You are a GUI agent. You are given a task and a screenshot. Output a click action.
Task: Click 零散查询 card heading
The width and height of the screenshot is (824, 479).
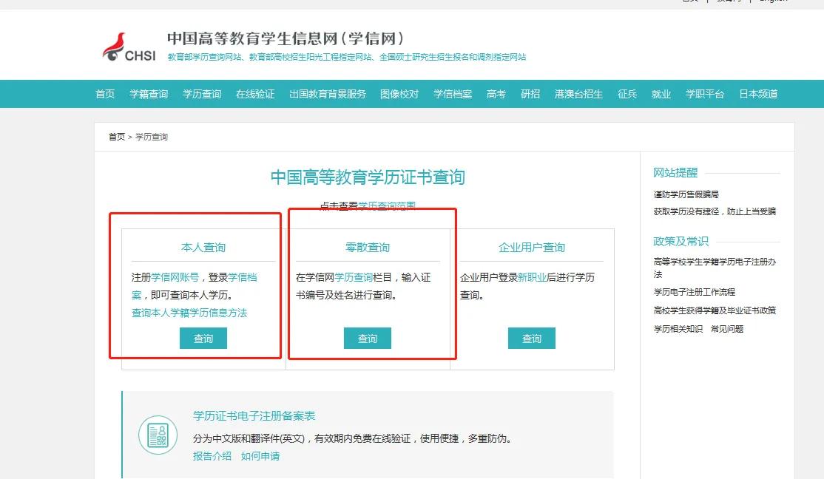pyautogui.click(x=368, y=248)
